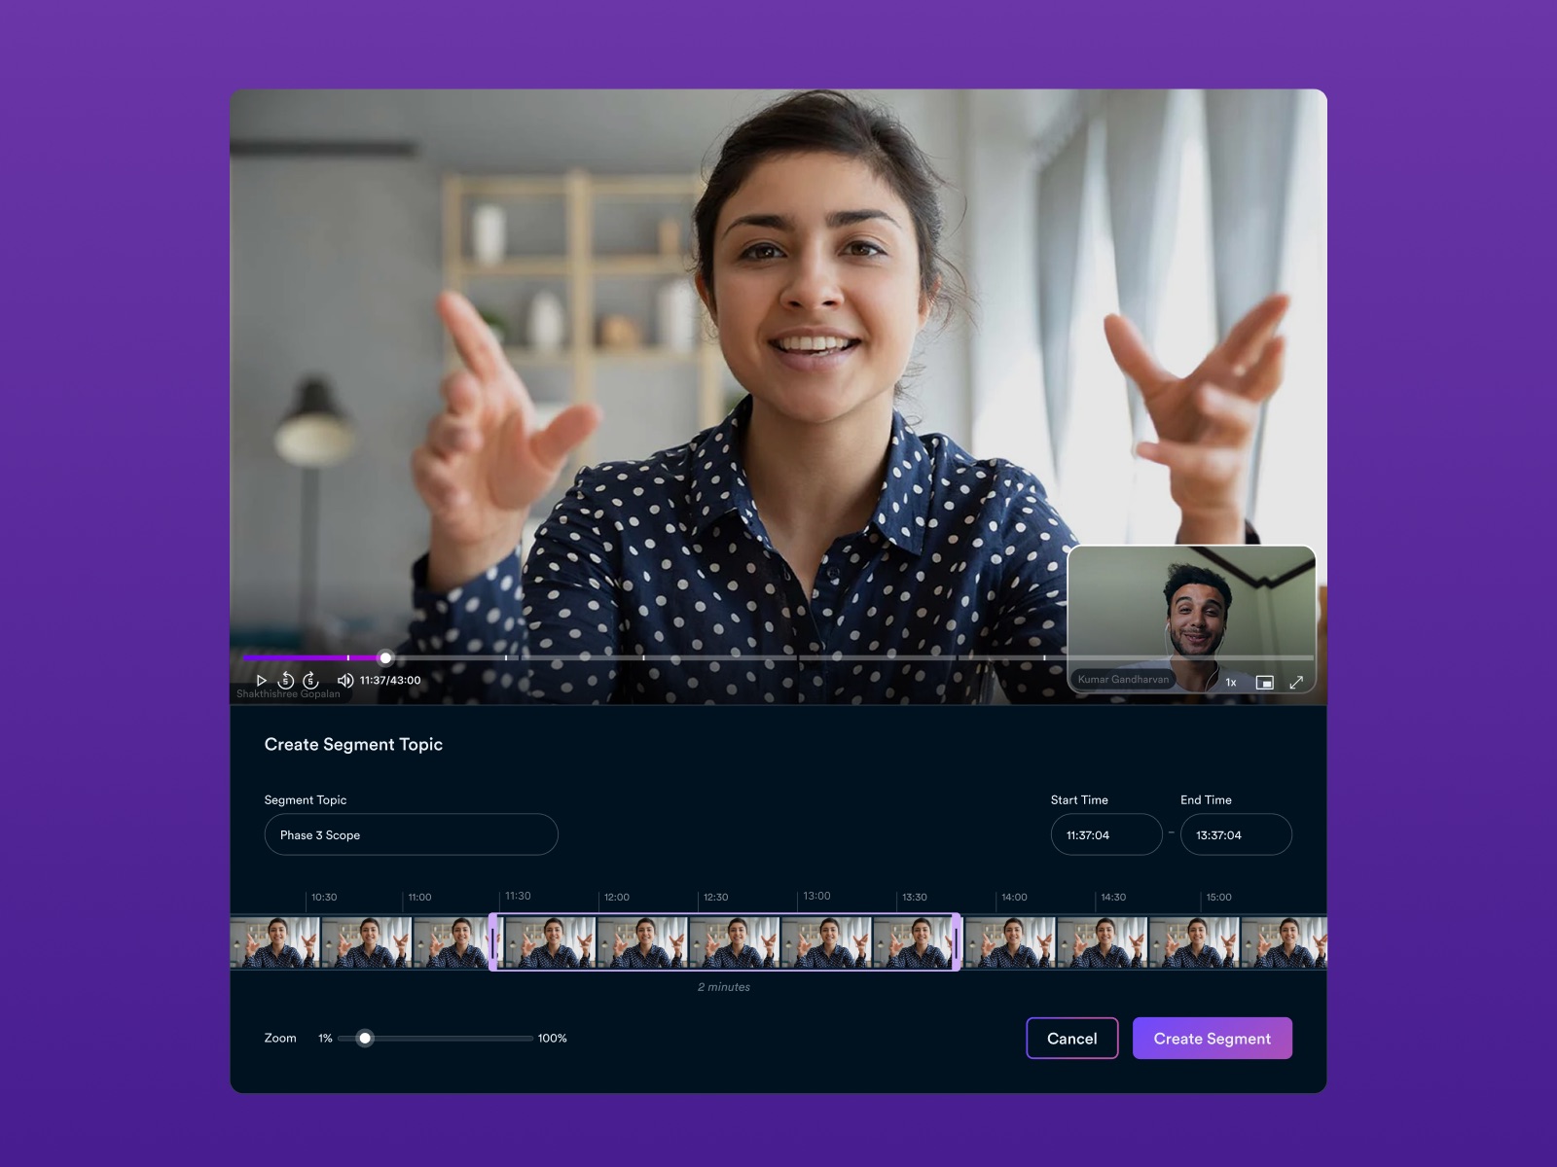
Task: Edit the Segment Topic field
Action: [411, 834]
